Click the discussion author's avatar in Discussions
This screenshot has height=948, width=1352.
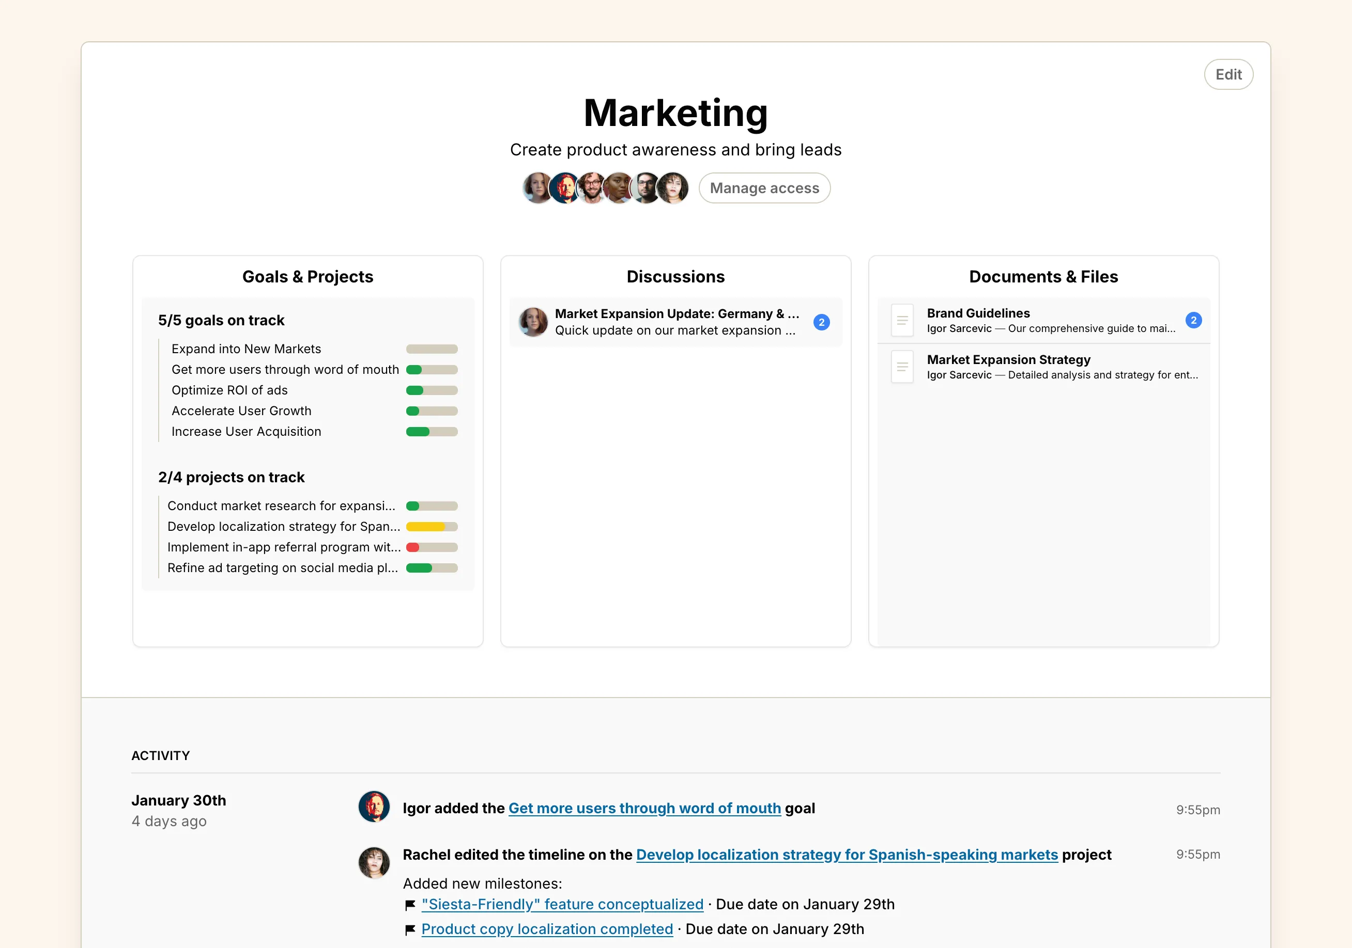[533, 322]
